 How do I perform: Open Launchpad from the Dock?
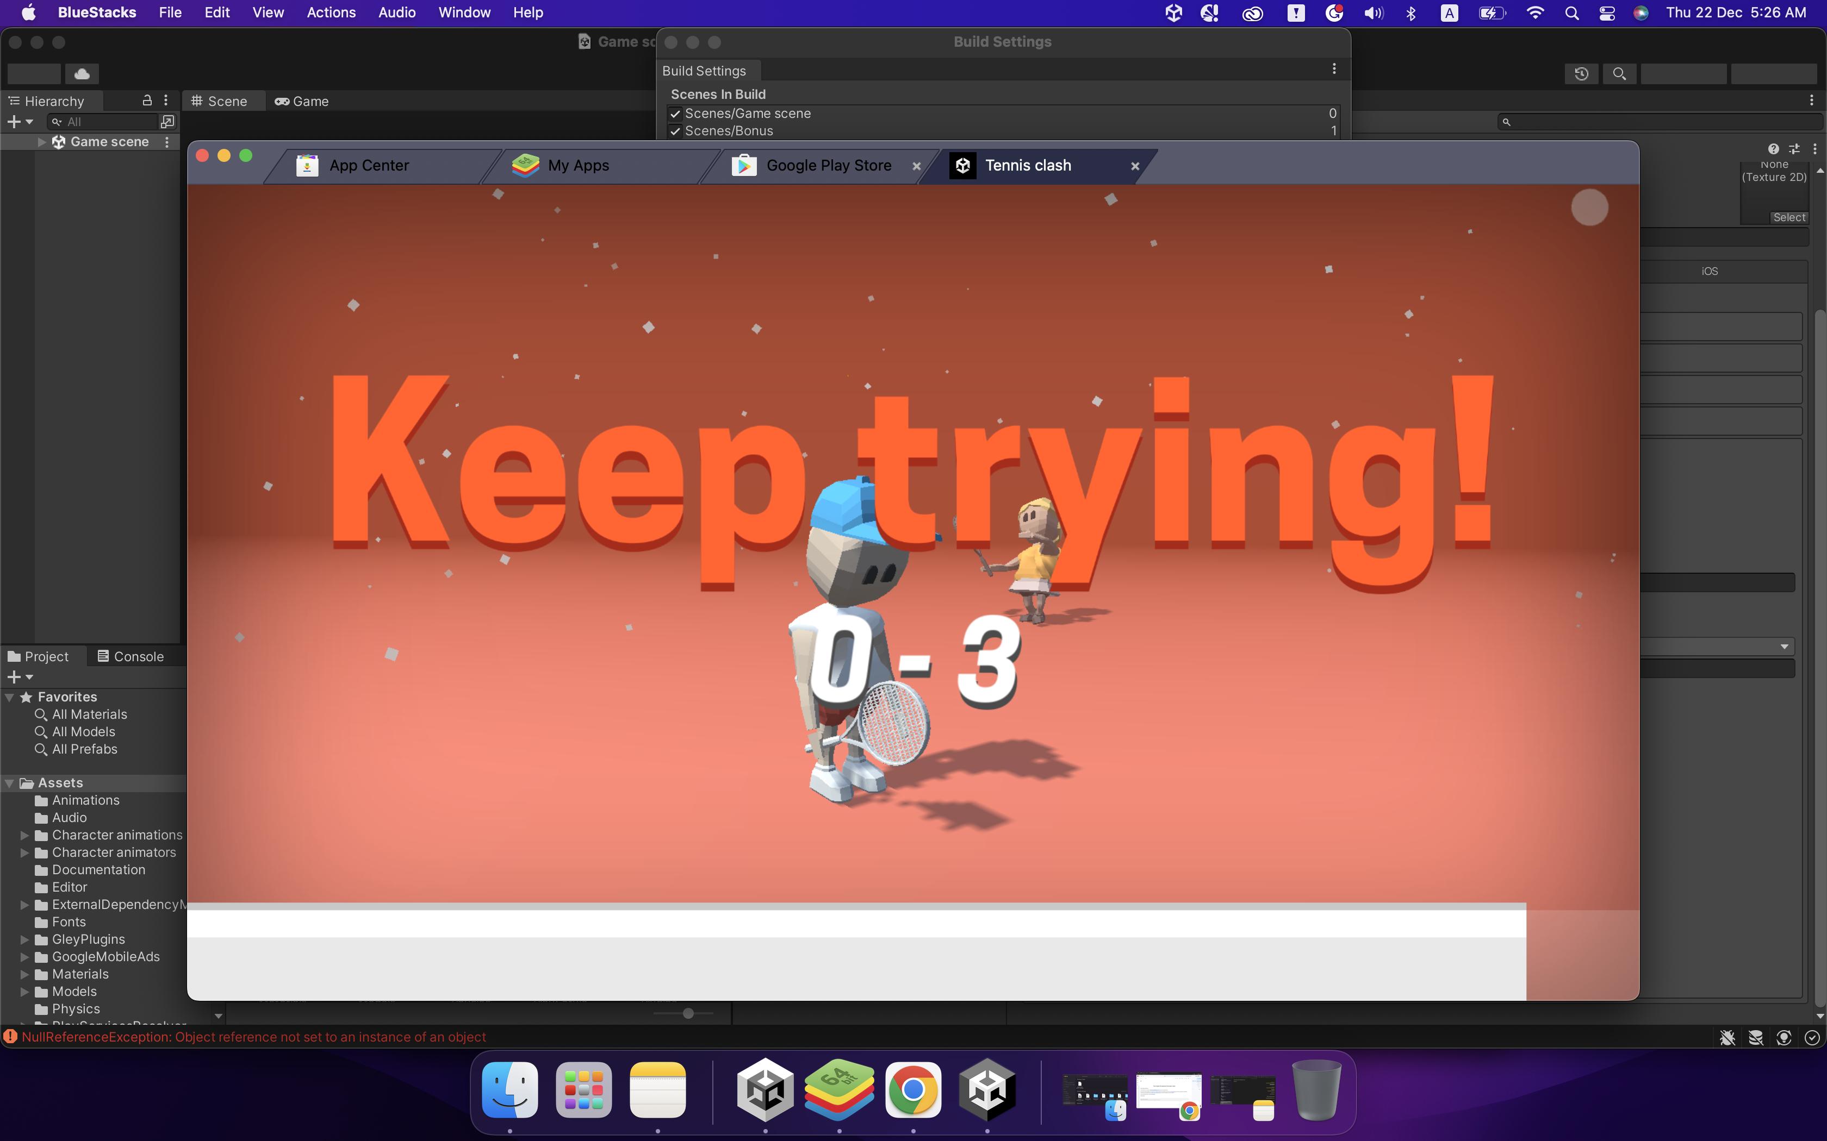click(583, 1090)
